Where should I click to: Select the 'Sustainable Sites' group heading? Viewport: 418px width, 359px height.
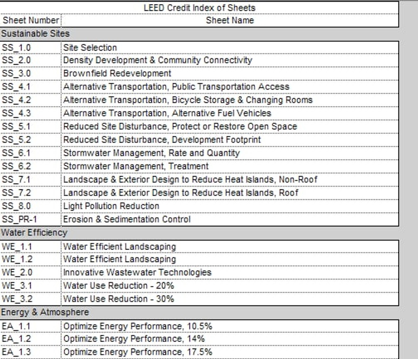35,34
